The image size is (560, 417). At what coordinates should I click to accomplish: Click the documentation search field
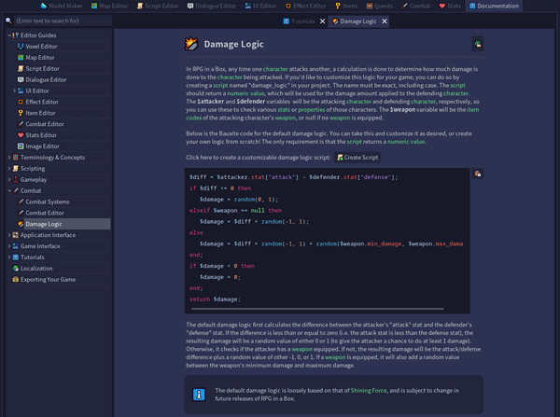[56, 20]
